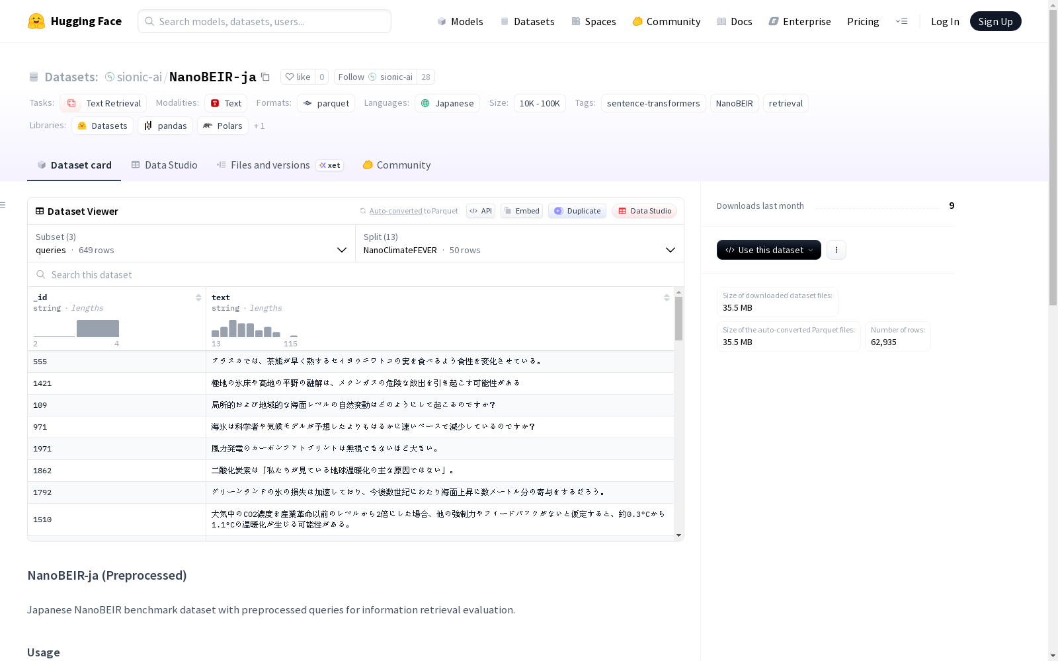This screenshot has width=1058, height=661.
Task: Click the heart like button
Action: pyautogui.click(x=298, y=77)
